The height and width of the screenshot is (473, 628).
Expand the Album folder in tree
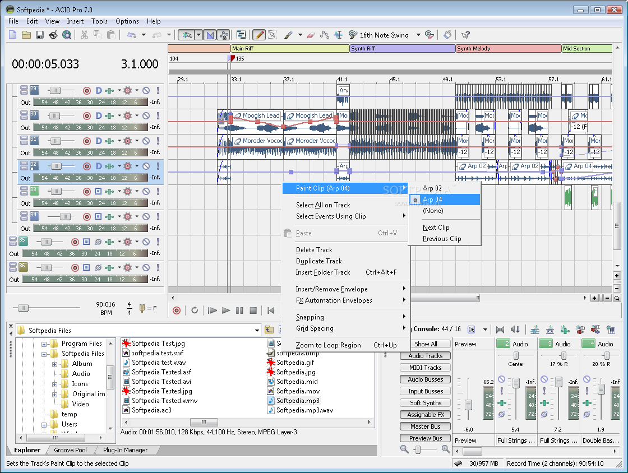click(55, 364)
